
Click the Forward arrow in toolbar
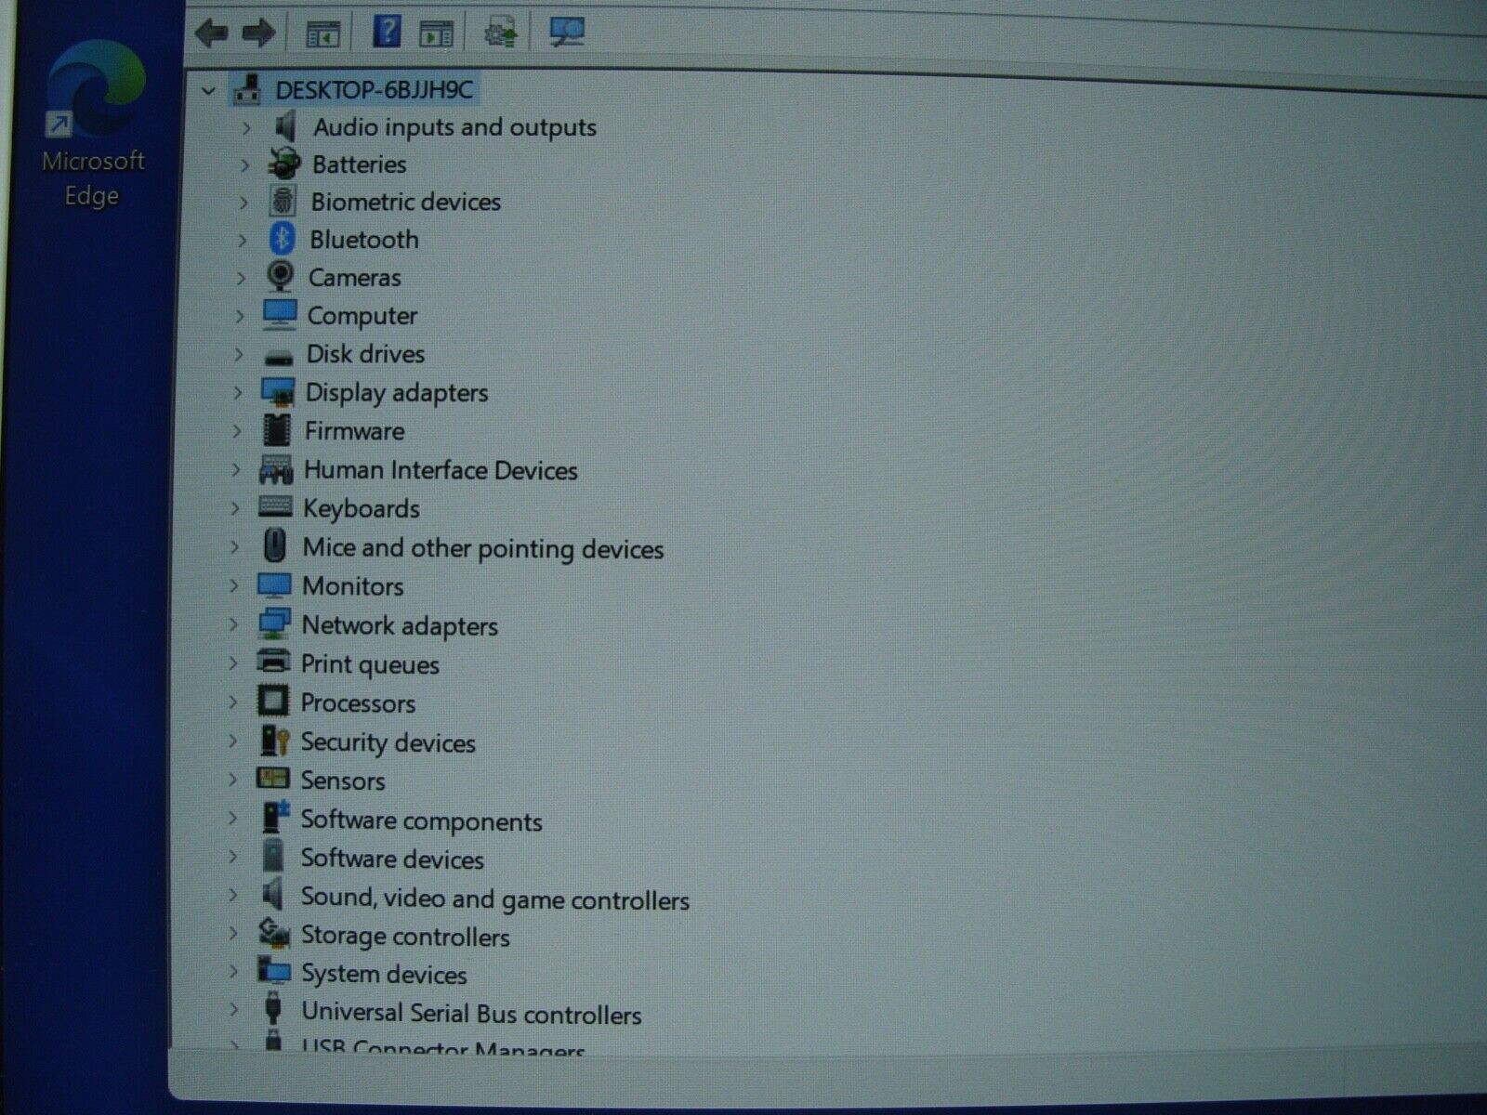point(258,33)
